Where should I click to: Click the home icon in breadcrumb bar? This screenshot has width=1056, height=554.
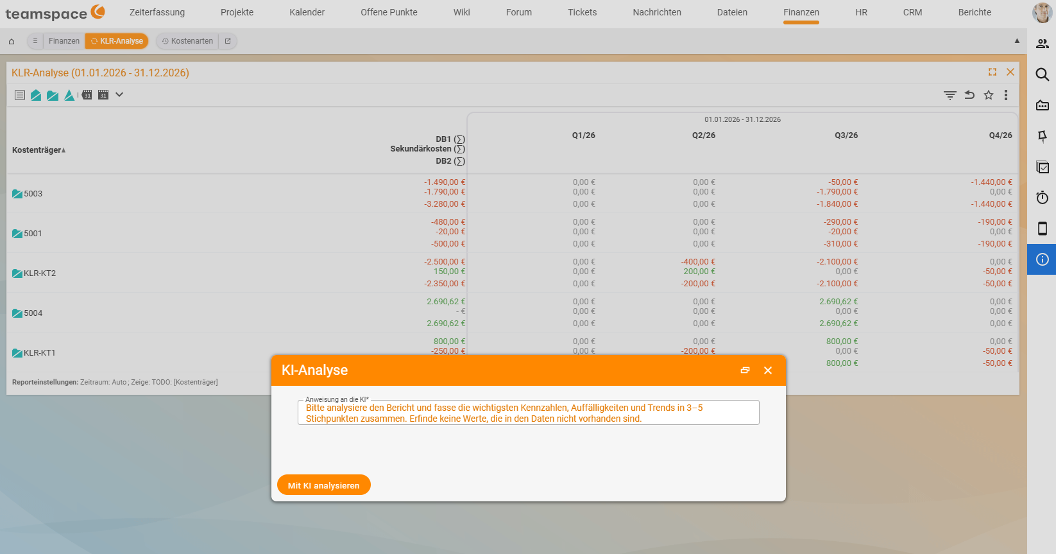(x=12, y=41)
